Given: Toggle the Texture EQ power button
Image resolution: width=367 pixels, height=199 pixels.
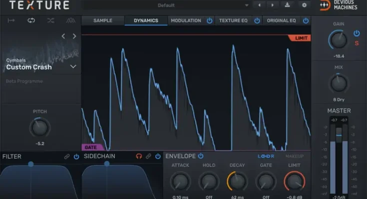Looking at the screenshot, I should (257, 20).
